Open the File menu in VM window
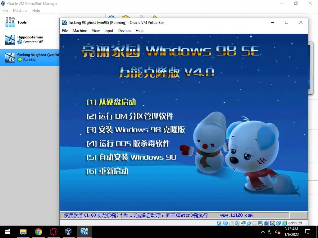 click(x=65, y=31)
